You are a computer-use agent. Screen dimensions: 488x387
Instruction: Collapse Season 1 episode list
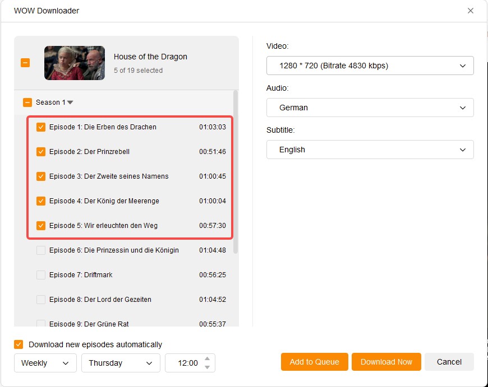tap(70, 102)
